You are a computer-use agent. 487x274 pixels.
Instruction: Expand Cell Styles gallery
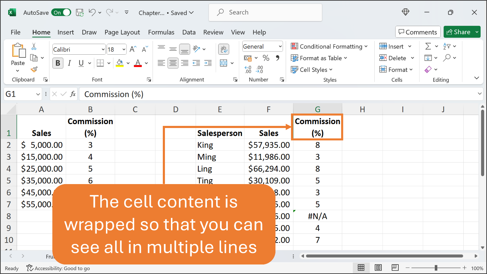click(x=311, y=70)
